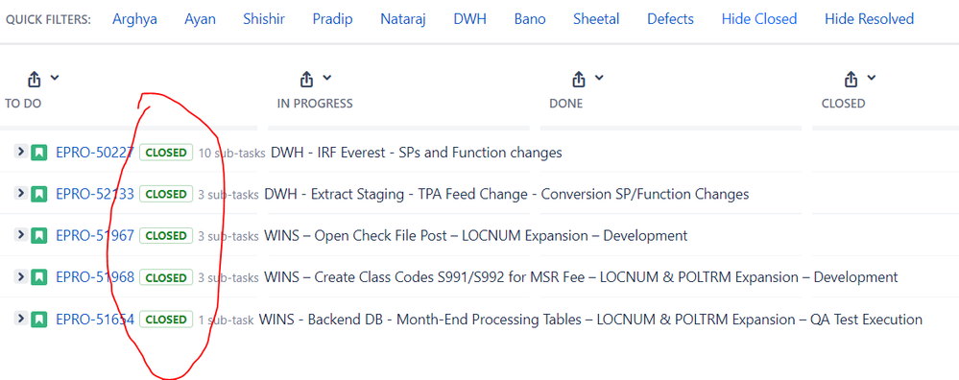Toggle the Defects quick filter
The image size is (959, 380).
(670, 19)
